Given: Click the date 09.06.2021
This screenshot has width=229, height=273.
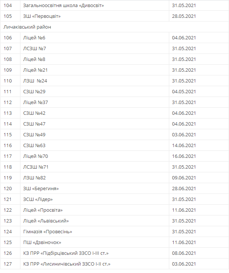Looking at the screenshot, I should pyautogui.click(x=184, y=178).
